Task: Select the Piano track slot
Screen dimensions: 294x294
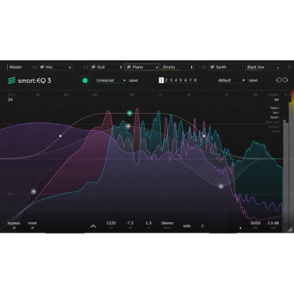Action: [x=142, y=67]
